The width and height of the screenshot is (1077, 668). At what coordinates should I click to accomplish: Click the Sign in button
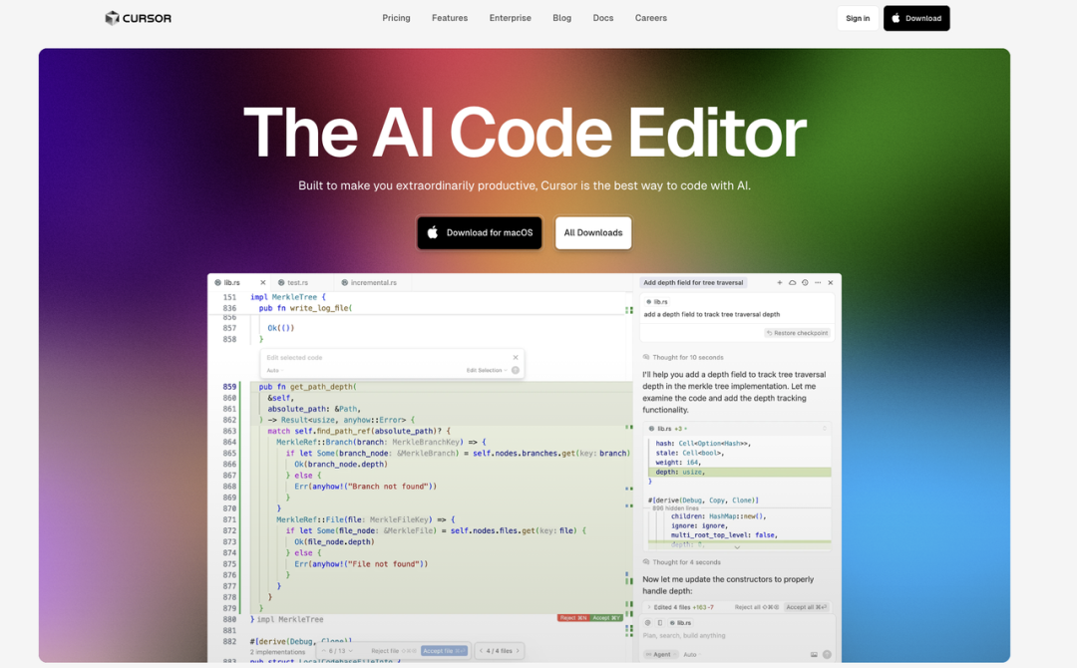pyautogui.click(x=858, y=19)
